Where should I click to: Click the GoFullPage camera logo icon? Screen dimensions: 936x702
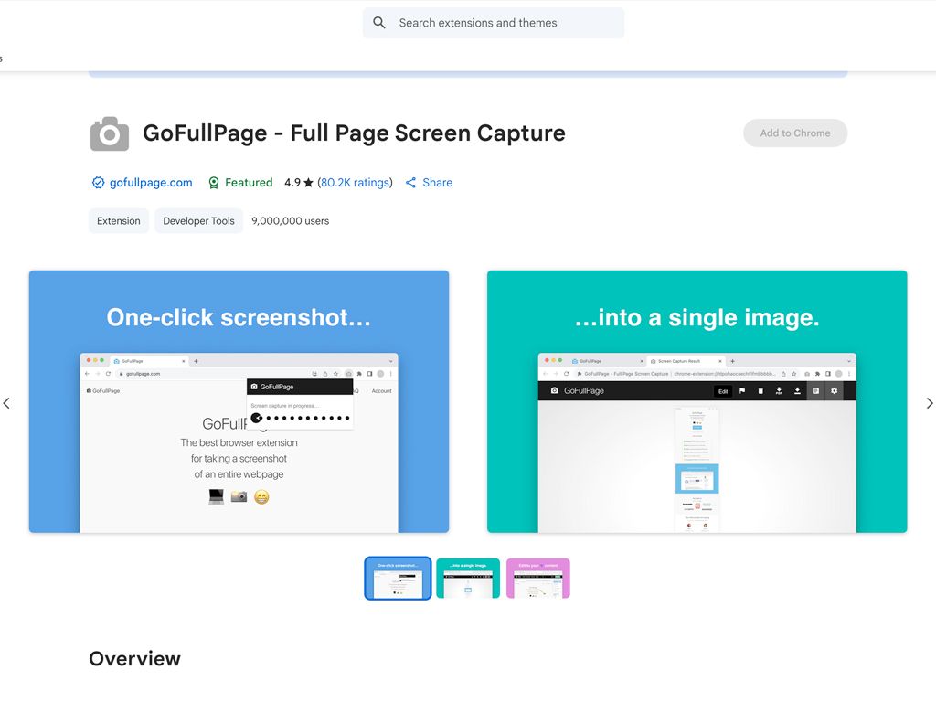(x=110, y=133)
